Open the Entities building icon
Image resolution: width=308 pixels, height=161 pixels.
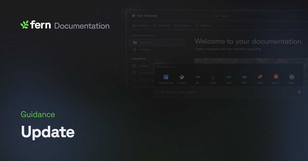(134, 66)
